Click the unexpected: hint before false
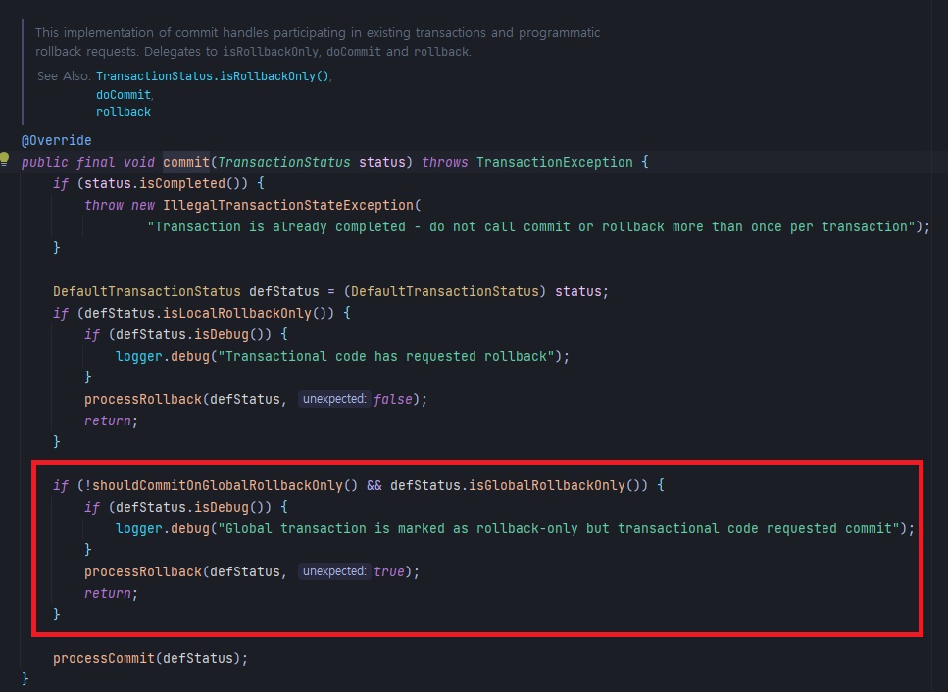The image size is (948, 692). (x=333, y=399)
